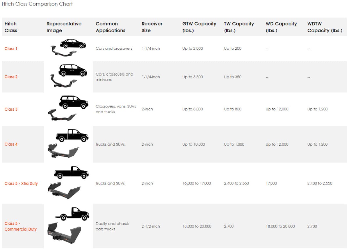The height and width of the screenshot is (249, 349).
Task: Click the Class 2 hitch product image
Action: point(63,80)
